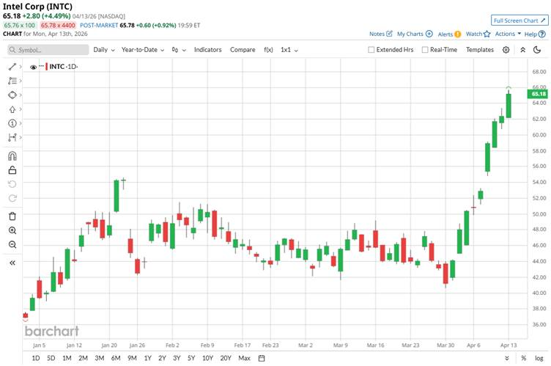
Task: Click the redo arrow icon
Action: 12,198
